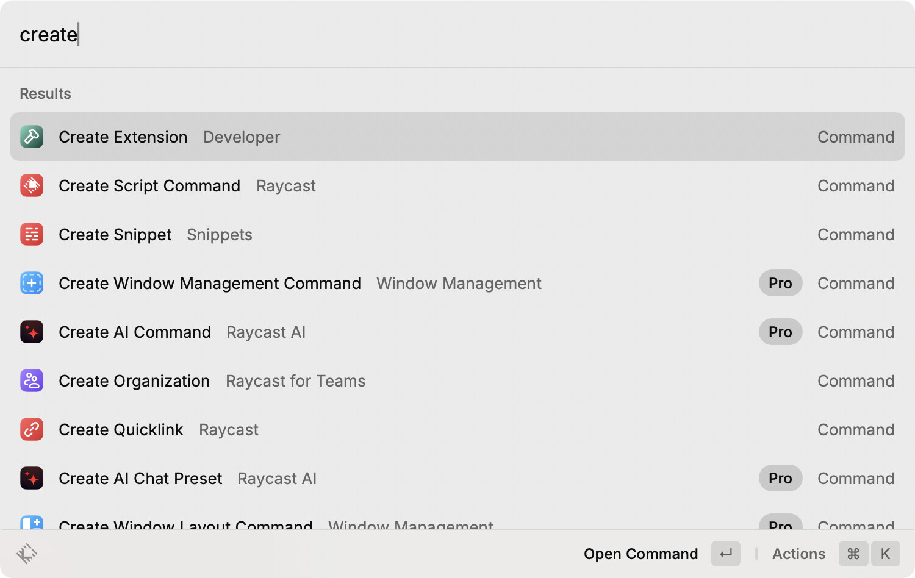Image resolution: width=915 pixels, height=578 pixels.
Task: Click the Create Quicklink link icon
Action: point(32,429)
